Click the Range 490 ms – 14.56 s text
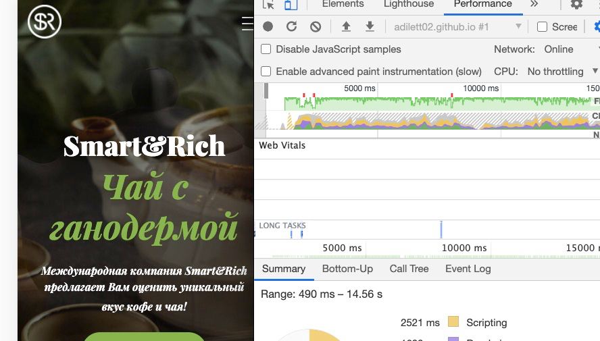The height and width of the screenshot is (341, 600). point(322,294)
